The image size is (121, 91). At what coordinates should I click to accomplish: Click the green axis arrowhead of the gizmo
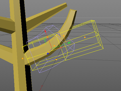(x=69, y=43)
